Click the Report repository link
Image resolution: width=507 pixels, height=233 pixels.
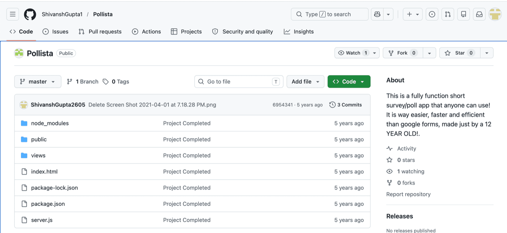(x=408, y=194)
